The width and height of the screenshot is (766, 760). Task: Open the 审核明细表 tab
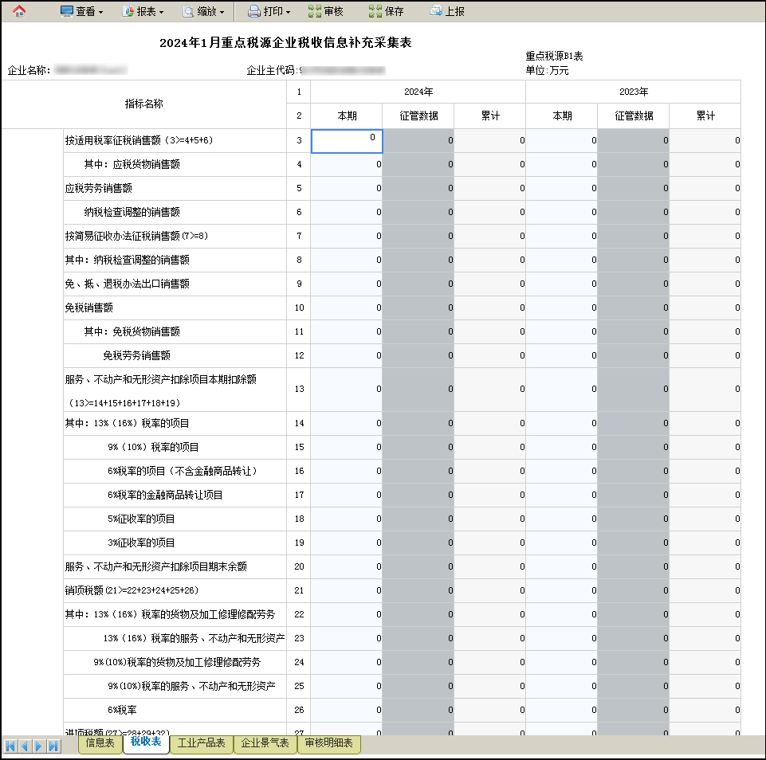point(328,743)
